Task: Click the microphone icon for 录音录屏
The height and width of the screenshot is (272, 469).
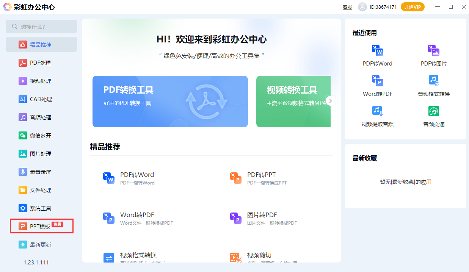Action: [23, 172]
